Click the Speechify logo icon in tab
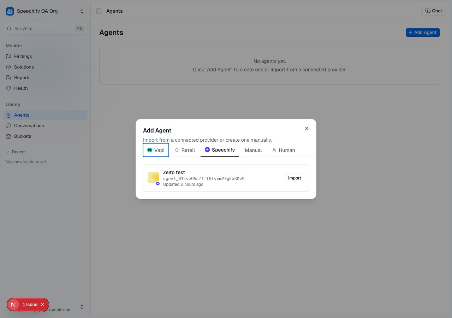 [x=207, y=150]
